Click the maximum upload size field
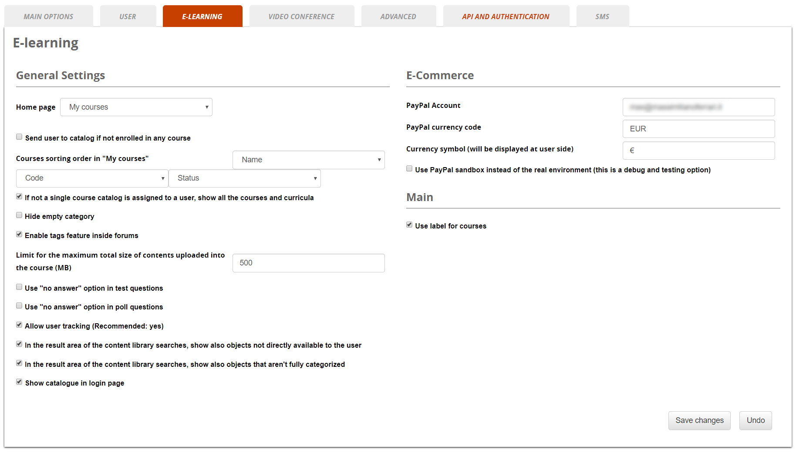The width and height of the screenshot is (796, 453). pos(309,263)
